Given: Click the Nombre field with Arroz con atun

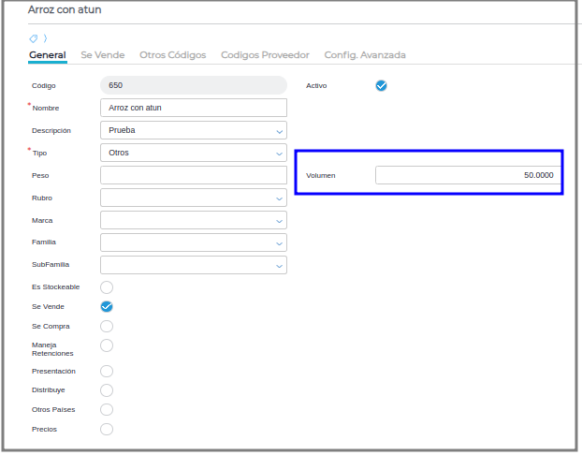Looking at the screenshot, I should click(193, 108).
